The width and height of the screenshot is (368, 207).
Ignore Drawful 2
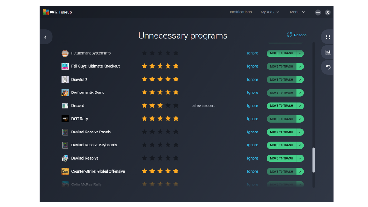253,80
